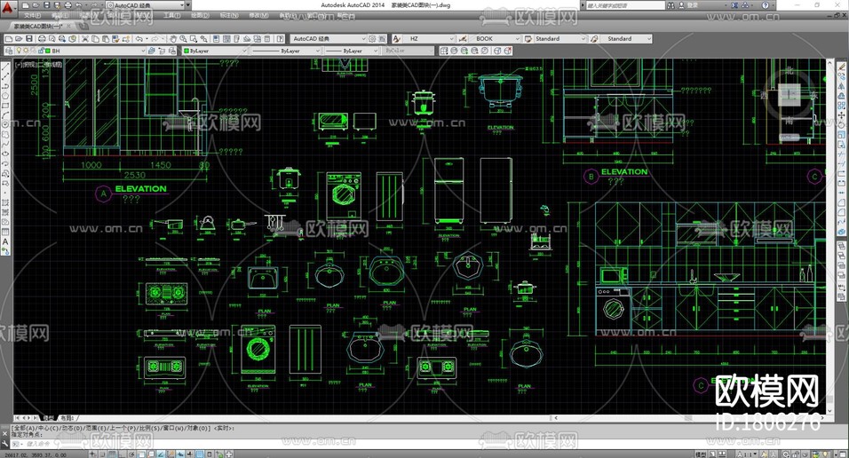Open workspace dropdown in quick access toolbar
The image size is (849, 458).
(145, 4)
